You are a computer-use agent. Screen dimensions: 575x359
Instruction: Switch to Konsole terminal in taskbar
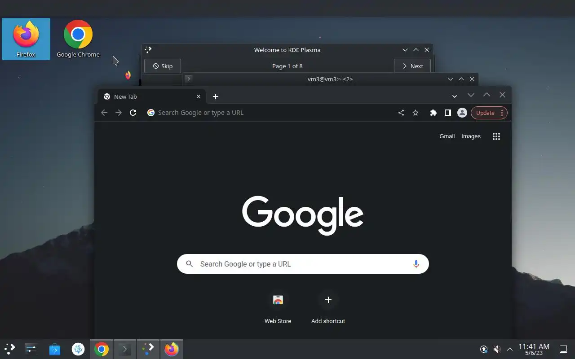(x=125, y=349)
